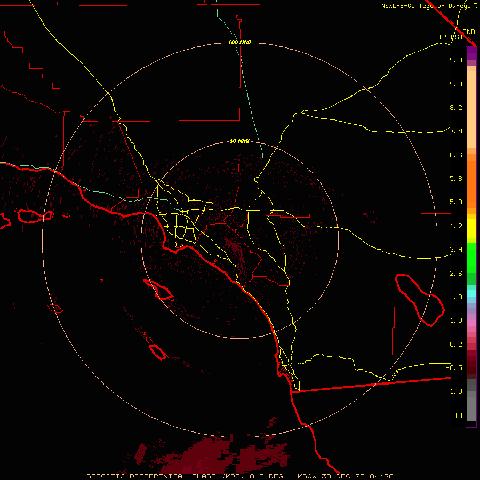Click the 0.2 scale label
This screenshot has width=480, height=480.
[456, 345]
